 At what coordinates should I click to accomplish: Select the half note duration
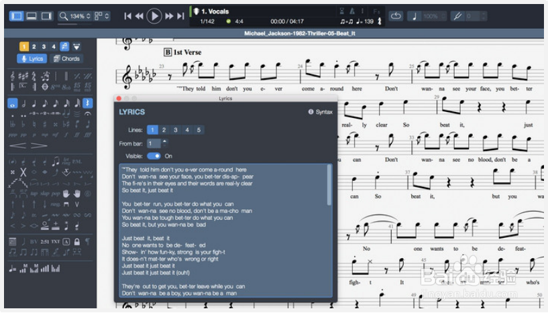coord(23,103)
